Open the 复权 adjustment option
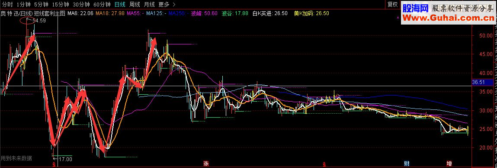Screen dimensions: 497x168 coord(392,4)
